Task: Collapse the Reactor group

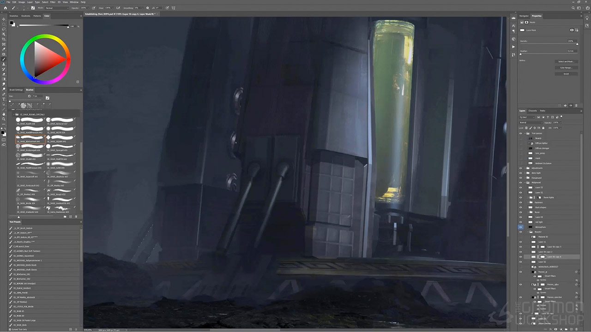Action: (x=528, y=232)
